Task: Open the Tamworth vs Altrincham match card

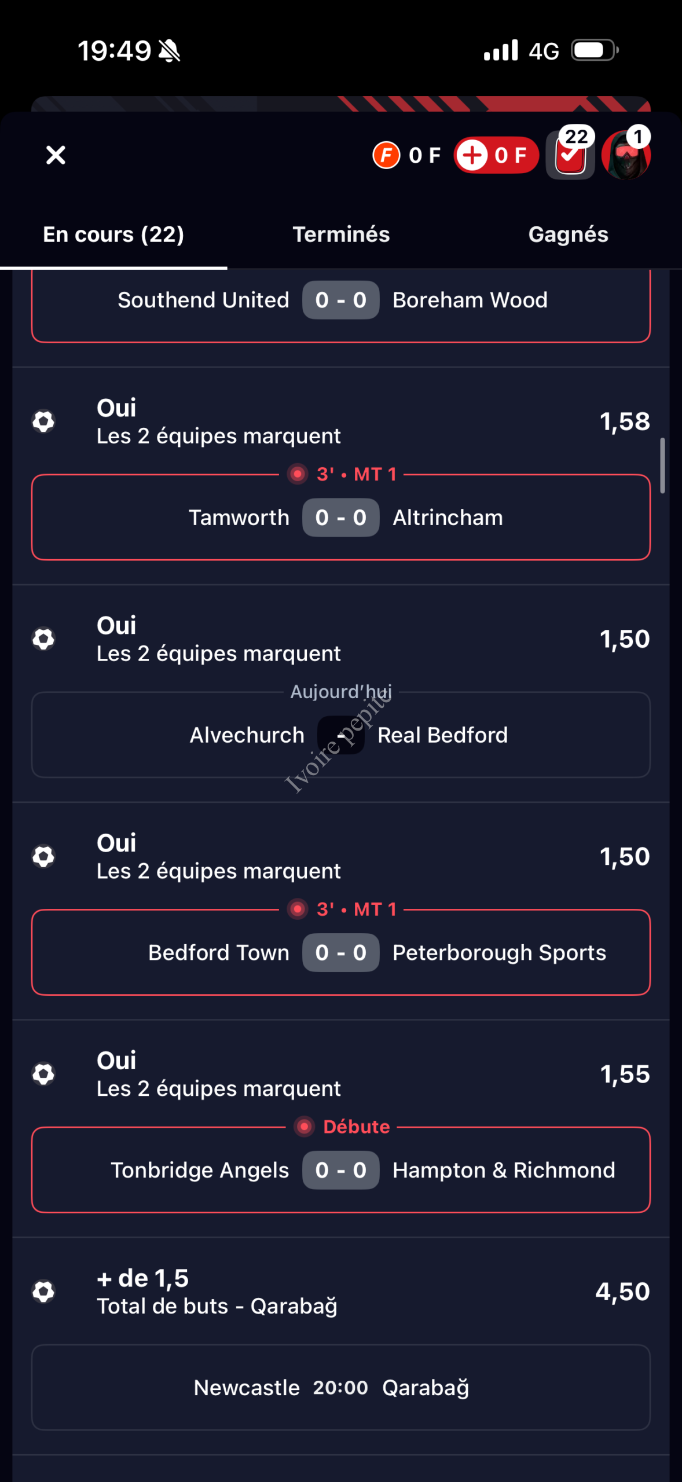Action: [341, 518]
